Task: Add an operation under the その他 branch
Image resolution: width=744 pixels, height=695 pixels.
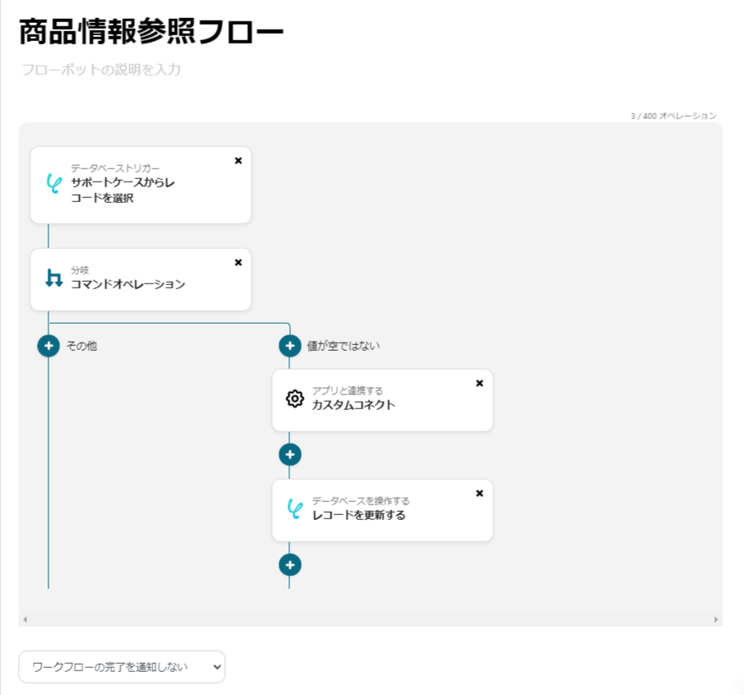Action: click(x=49, y=346)
